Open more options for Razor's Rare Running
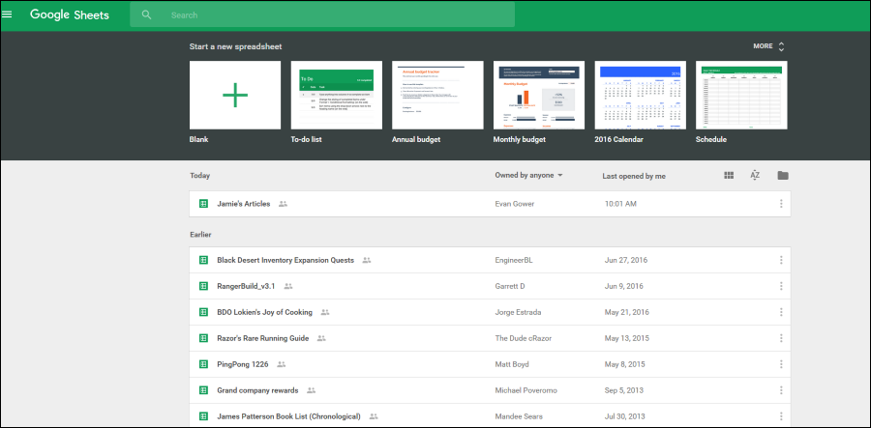 coord(781,338)
